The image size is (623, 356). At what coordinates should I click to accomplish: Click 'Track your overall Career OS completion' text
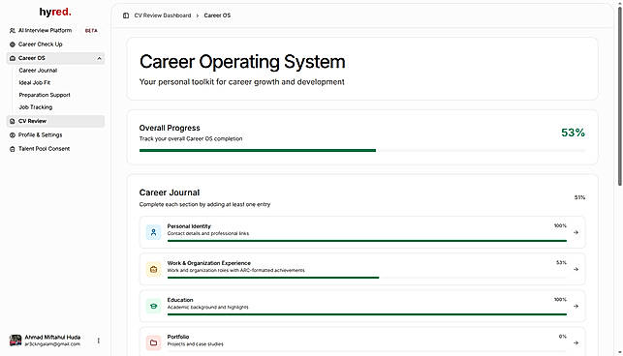[x=191, y=138]
